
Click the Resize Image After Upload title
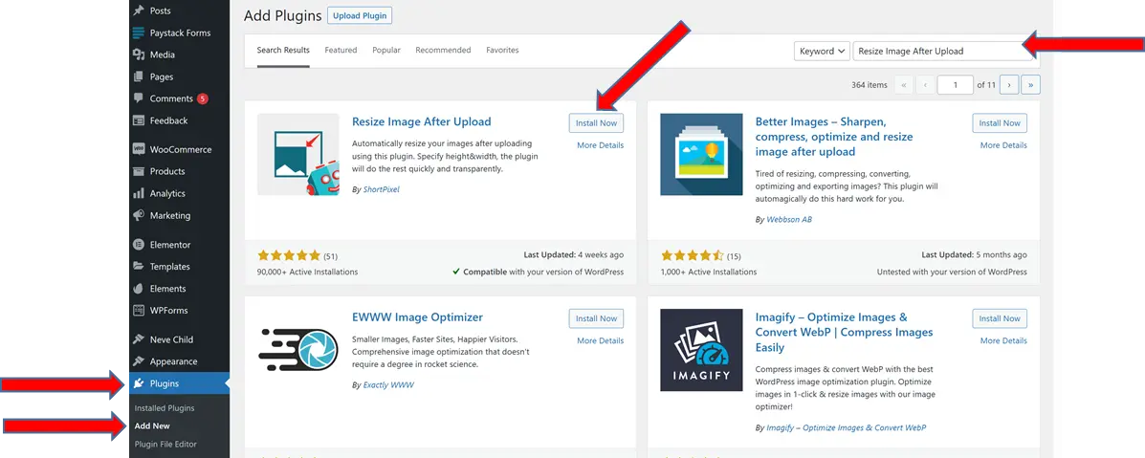click(x=421, y=122)
